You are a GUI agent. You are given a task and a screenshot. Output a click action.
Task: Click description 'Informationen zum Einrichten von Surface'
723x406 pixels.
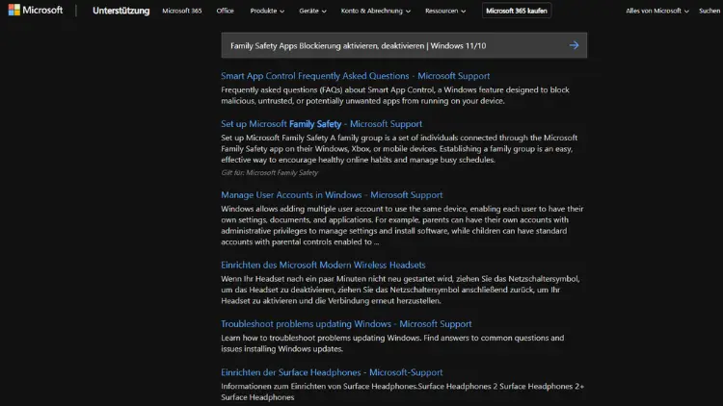click(403, 392)
